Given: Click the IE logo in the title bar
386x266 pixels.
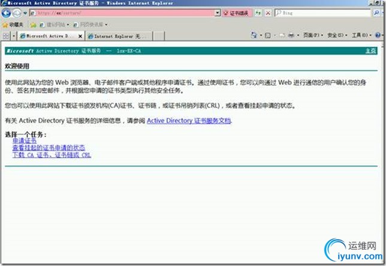Looking at the screenshot, I should click(x=4, y=3).
